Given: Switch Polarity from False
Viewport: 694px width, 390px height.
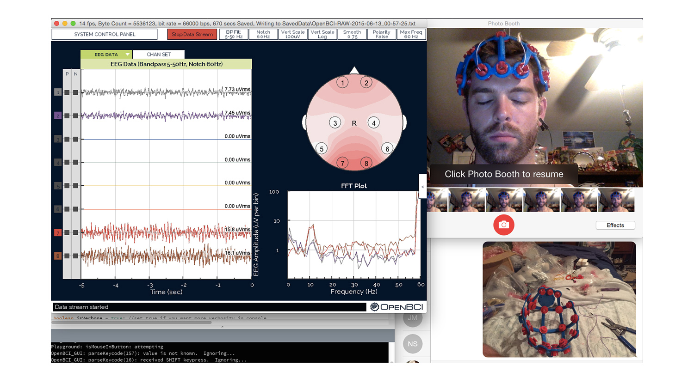Looking at the screenshot, I should pos(382,34).
